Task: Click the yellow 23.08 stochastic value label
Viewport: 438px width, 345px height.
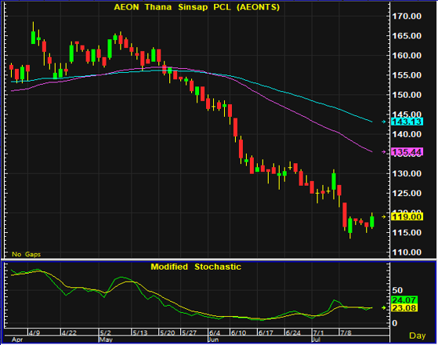Action: (404, 308)
